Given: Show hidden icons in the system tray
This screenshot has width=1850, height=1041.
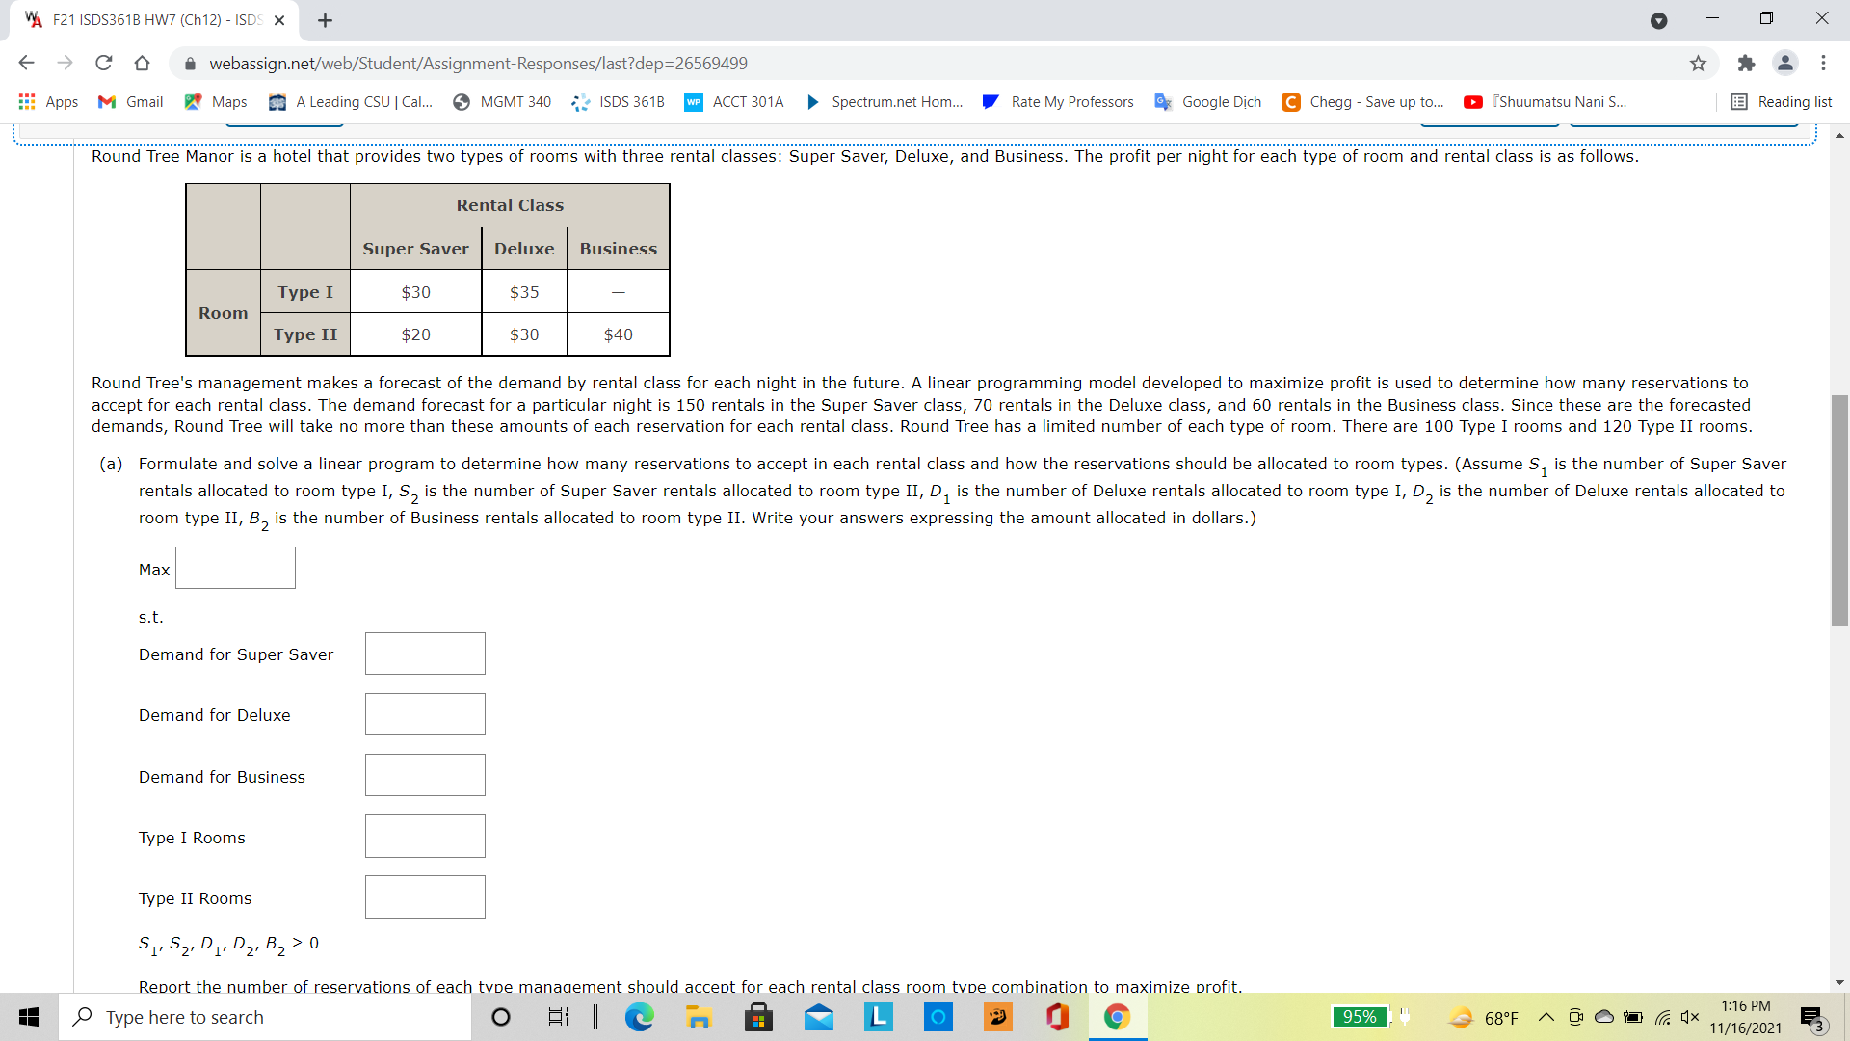Looking at the screenshot, I should (1546, 1017).
